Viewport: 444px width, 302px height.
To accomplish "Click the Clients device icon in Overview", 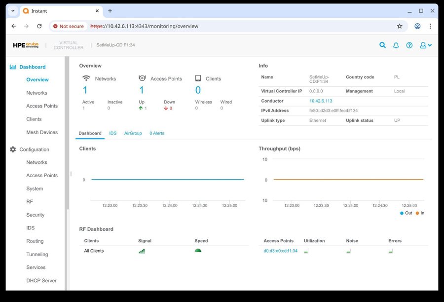I will [x=198, y=78].
